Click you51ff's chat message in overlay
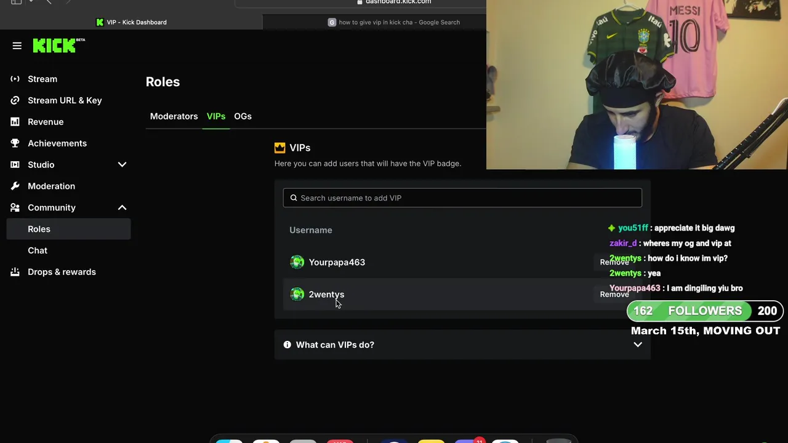This screenshot has height=443, width=788. click(672, 228)
